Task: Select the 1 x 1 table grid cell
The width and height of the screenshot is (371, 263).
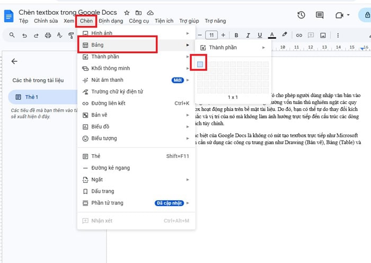Action: coord(200,64)
